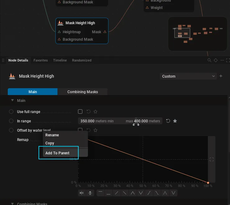Viewport: 230px width, 205px height.
Task: Click the In range minimum slider handle
Action: pos(133,125)
